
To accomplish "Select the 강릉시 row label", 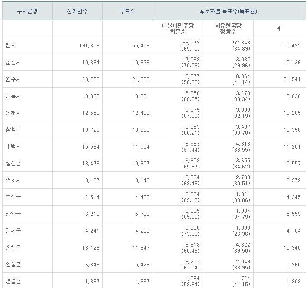I will tap(13, 96).
